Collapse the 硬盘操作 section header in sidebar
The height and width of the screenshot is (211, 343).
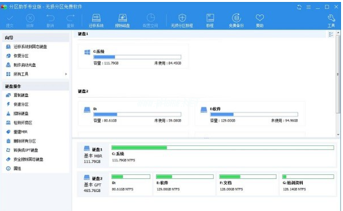35,86
